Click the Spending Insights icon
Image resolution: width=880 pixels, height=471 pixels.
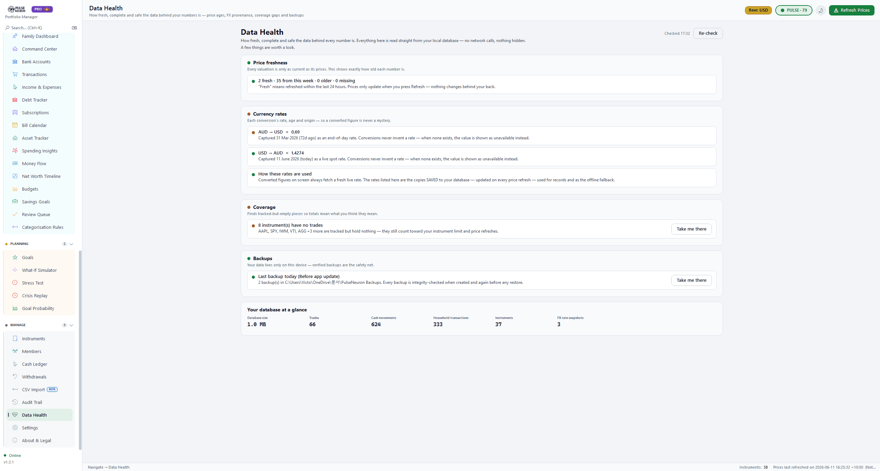[x=15, y=151]
